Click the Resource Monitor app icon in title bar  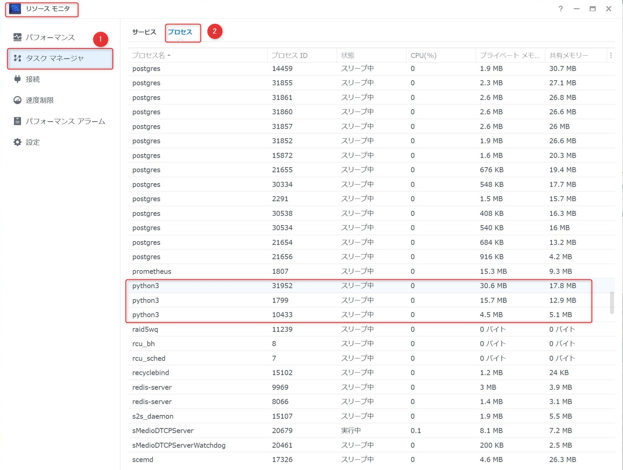click(x=15, y=9)
